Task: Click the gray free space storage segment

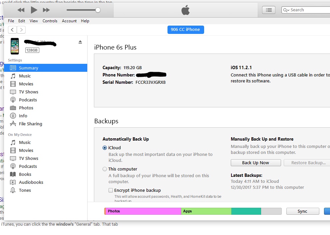Action: (271, 211)
